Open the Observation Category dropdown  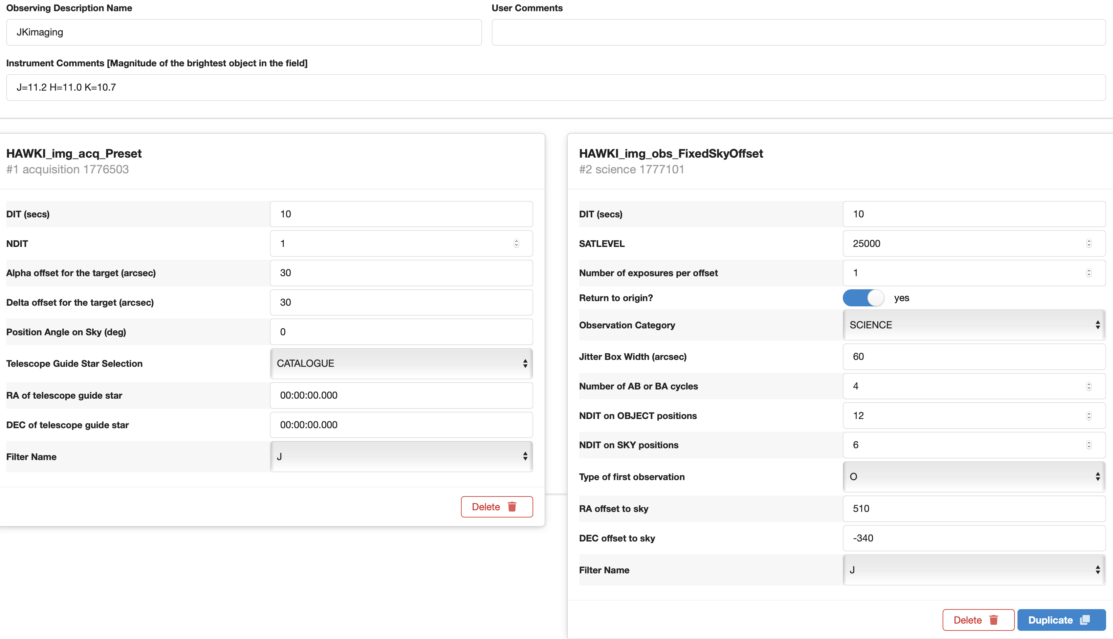[x=973, y=325]
